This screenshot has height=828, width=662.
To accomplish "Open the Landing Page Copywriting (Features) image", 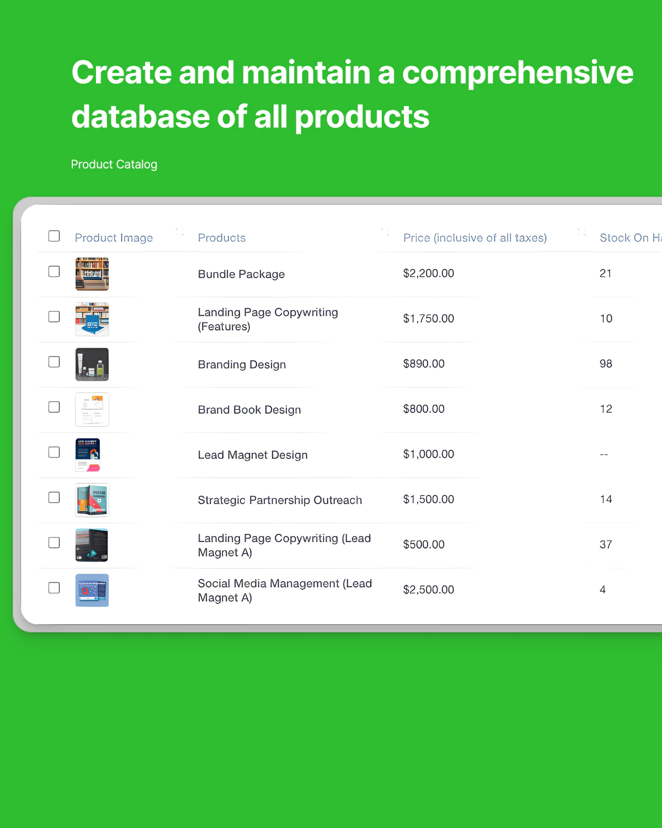I will tap(92, 319).
